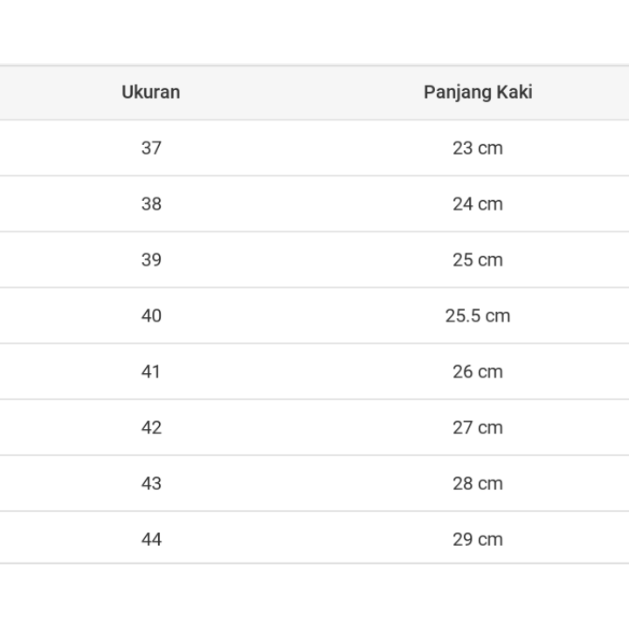Click the 26 cm foot length cell
629x629 pixels.
click(478, 371)
